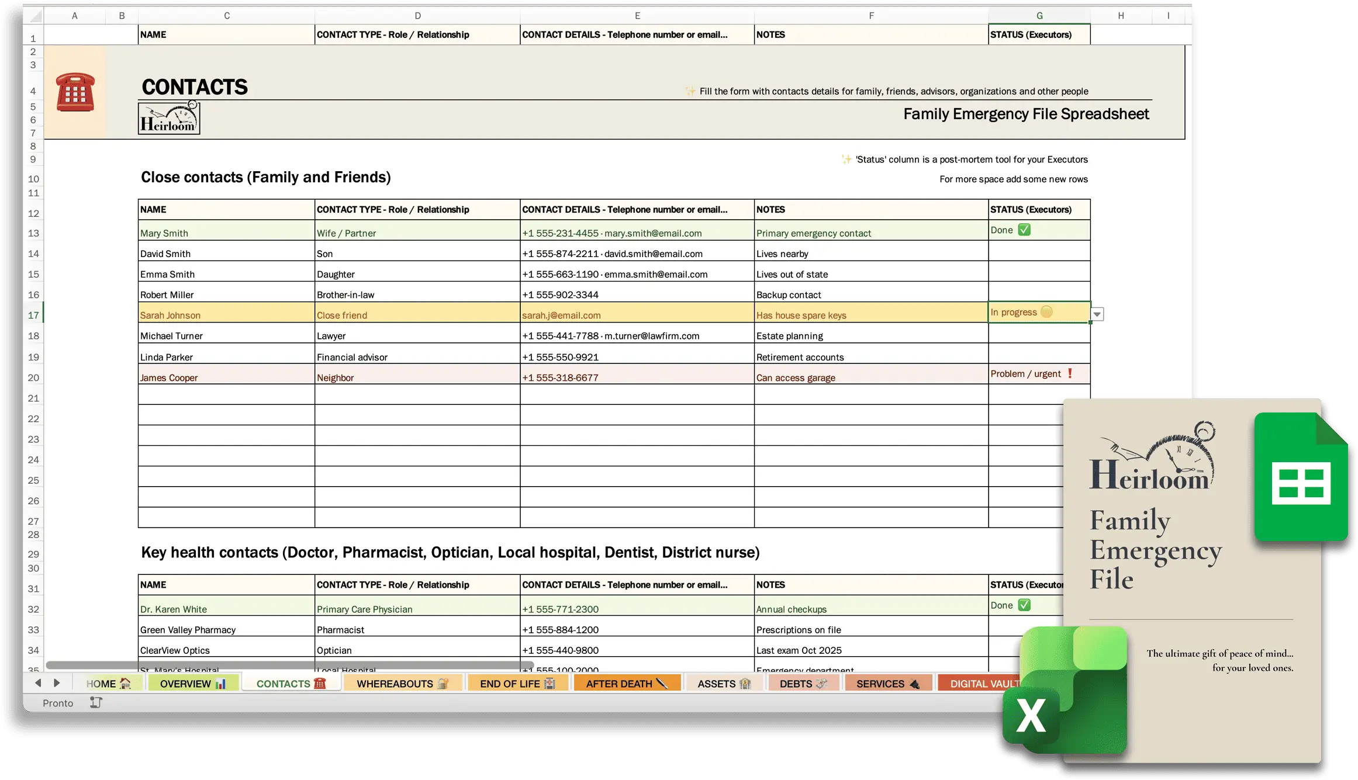
Task: Select the DEBTS sheet tab
Action: [803, 683]
